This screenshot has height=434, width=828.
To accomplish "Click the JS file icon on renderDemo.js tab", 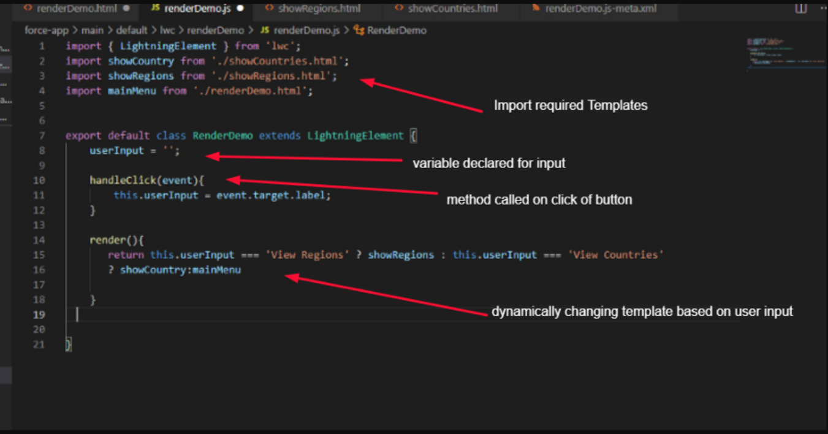I will coord(155,9).
